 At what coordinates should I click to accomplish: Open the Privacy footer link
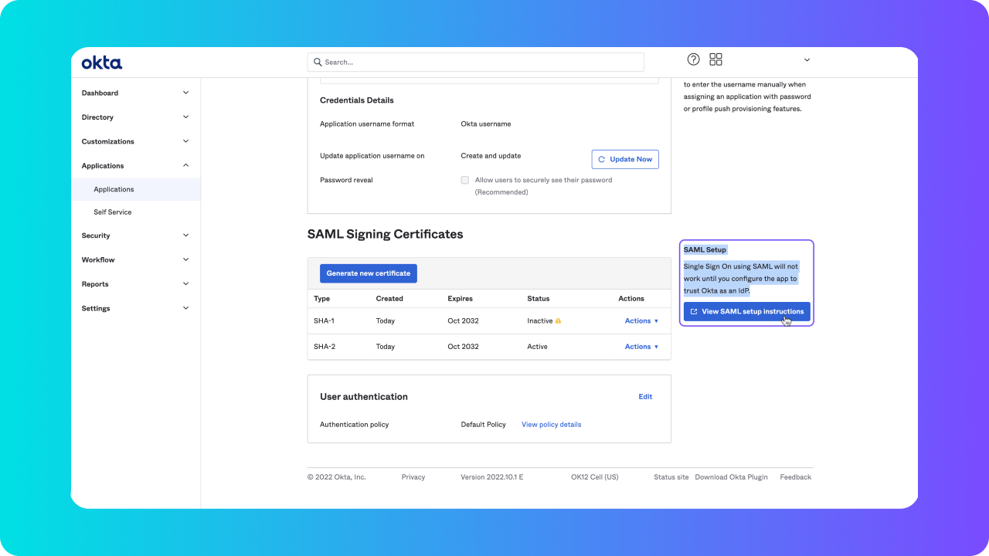click(x=413, y=477)
